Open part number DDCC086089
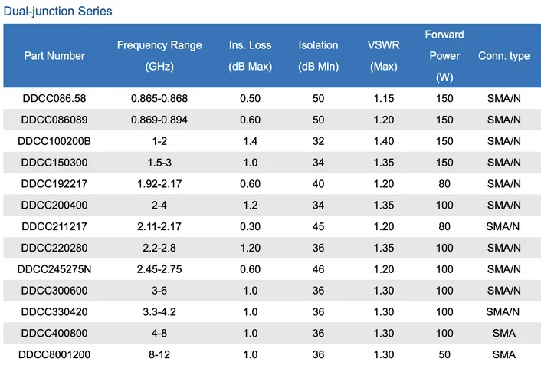 tap(54, 120)
